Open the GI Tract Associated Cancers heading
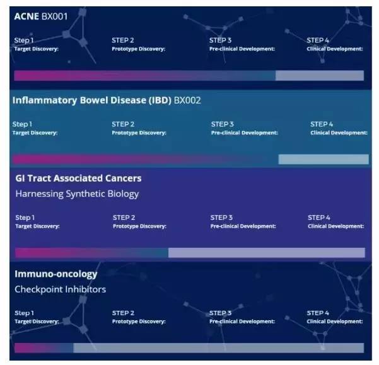 tap(78, 178)
